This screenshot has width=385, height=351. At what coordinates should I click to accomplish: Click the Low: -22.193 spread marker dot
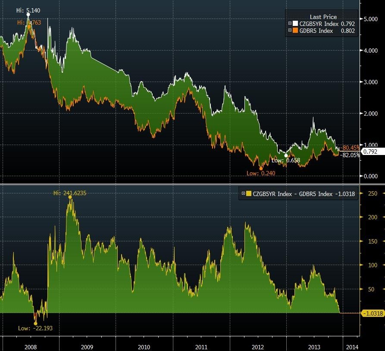pos(35,323)
